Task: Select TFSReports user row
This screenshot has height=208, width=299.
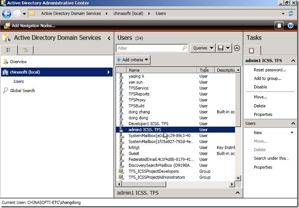Action: tap(175, 94)
